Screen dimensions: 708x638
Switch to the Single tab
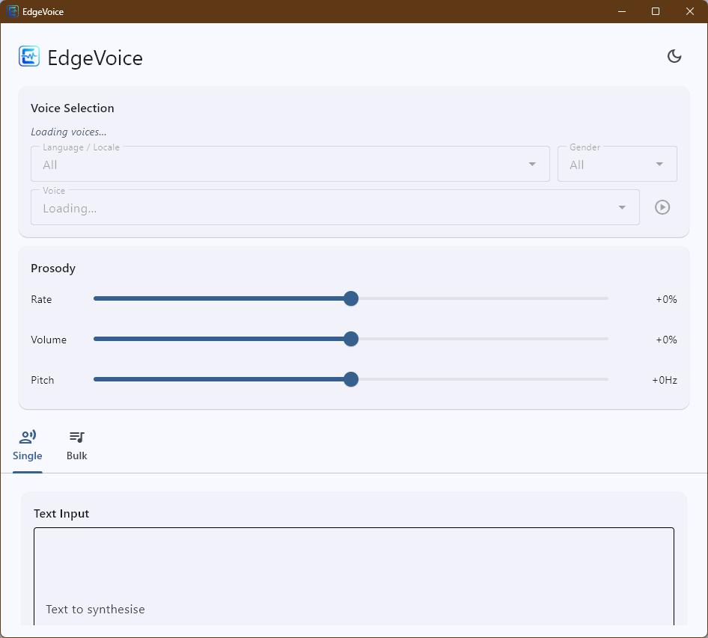tap(28, 446)
